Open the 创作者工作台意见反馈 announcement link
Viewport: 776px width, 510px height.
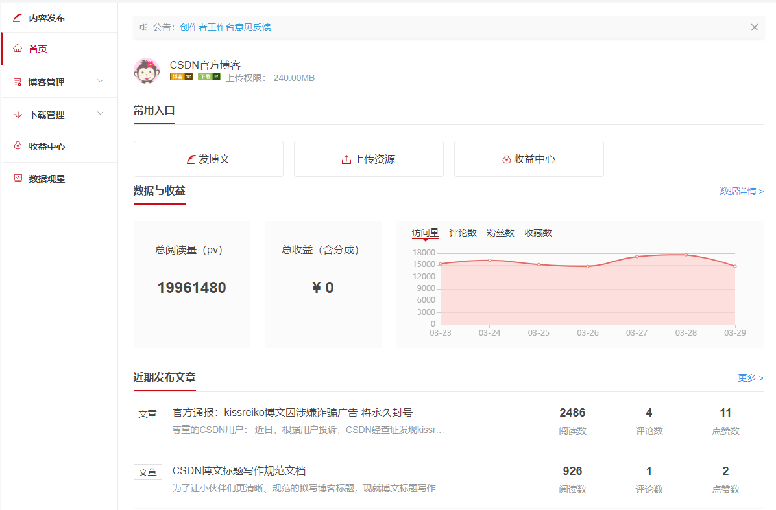(225, 27)
